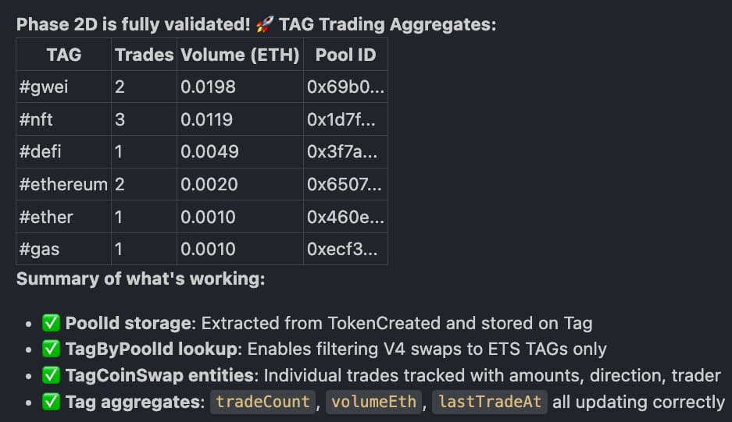Click the volumeEth code chip
The image size is (732, 422).
[x=374, y=402]
